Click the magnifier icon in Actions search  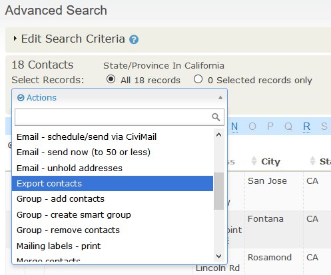[x=216, y=117]
